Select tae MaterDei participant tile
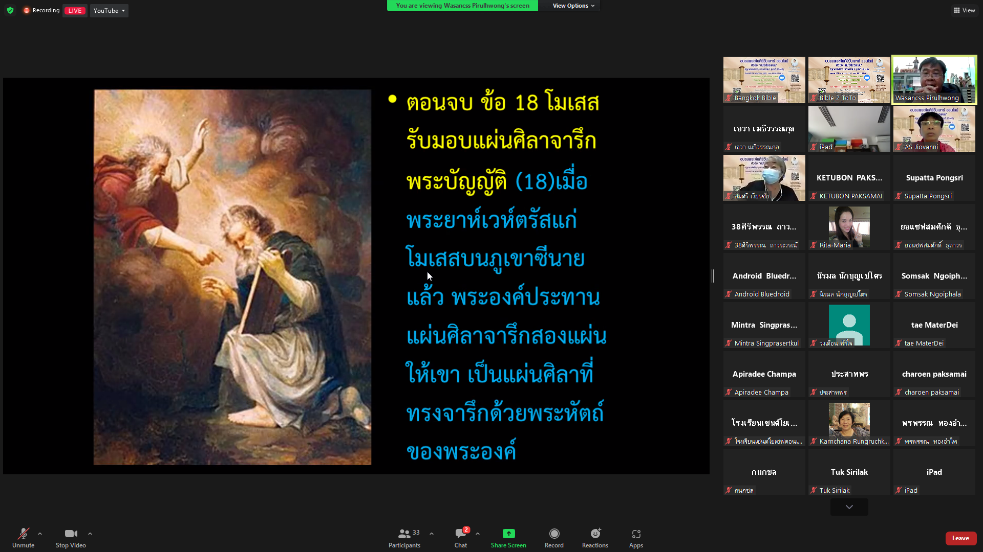 [934, 325]
